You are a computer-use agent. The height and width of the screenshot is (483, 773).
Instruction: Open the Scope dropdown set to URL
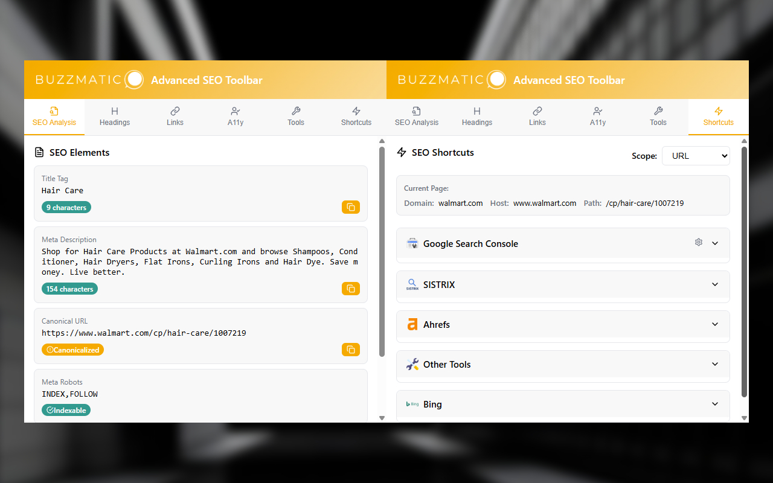click(696, 155)
